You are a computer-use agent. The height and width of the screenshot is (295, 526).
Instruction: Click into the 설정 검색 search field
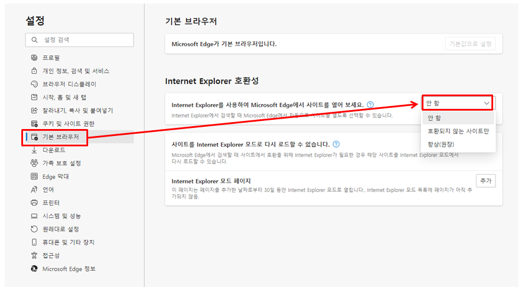point(80,40)
